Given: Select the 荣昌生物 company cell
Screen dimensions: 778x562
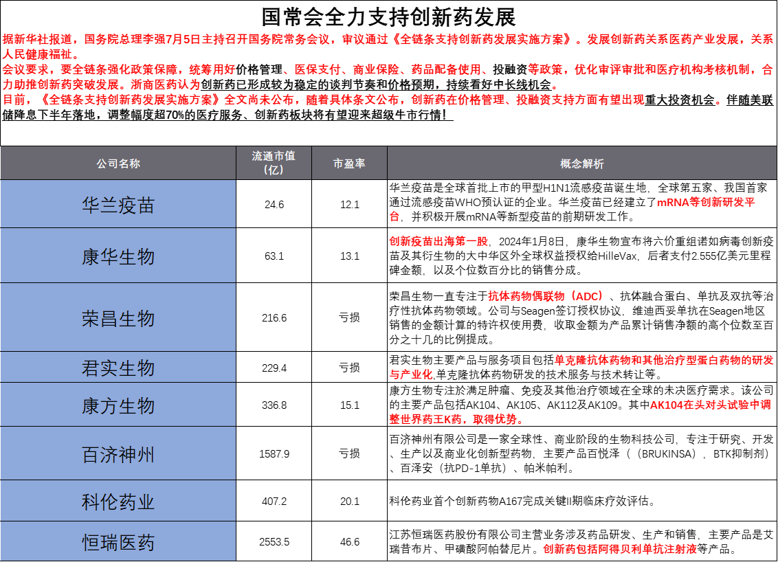Looking at the screenshot, I should (x=118, y=318).
